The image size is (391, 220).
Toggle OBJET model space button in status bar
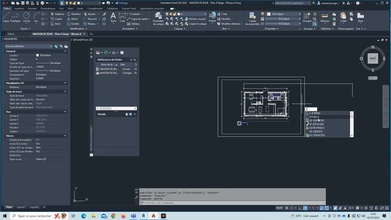(x=280, y=208)
